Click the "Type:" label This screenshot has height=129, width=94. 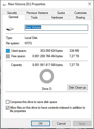[9, 38]
